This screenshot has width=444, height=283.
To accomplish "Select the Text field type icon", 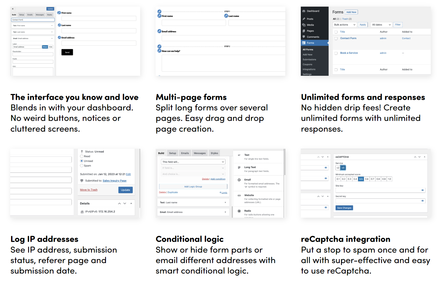I will point(239,155).
